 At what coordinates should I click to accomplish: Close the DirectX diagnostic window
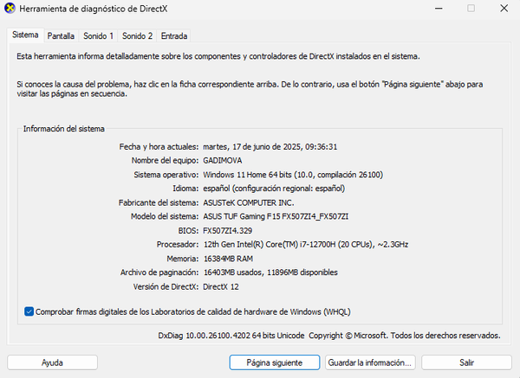504,9
